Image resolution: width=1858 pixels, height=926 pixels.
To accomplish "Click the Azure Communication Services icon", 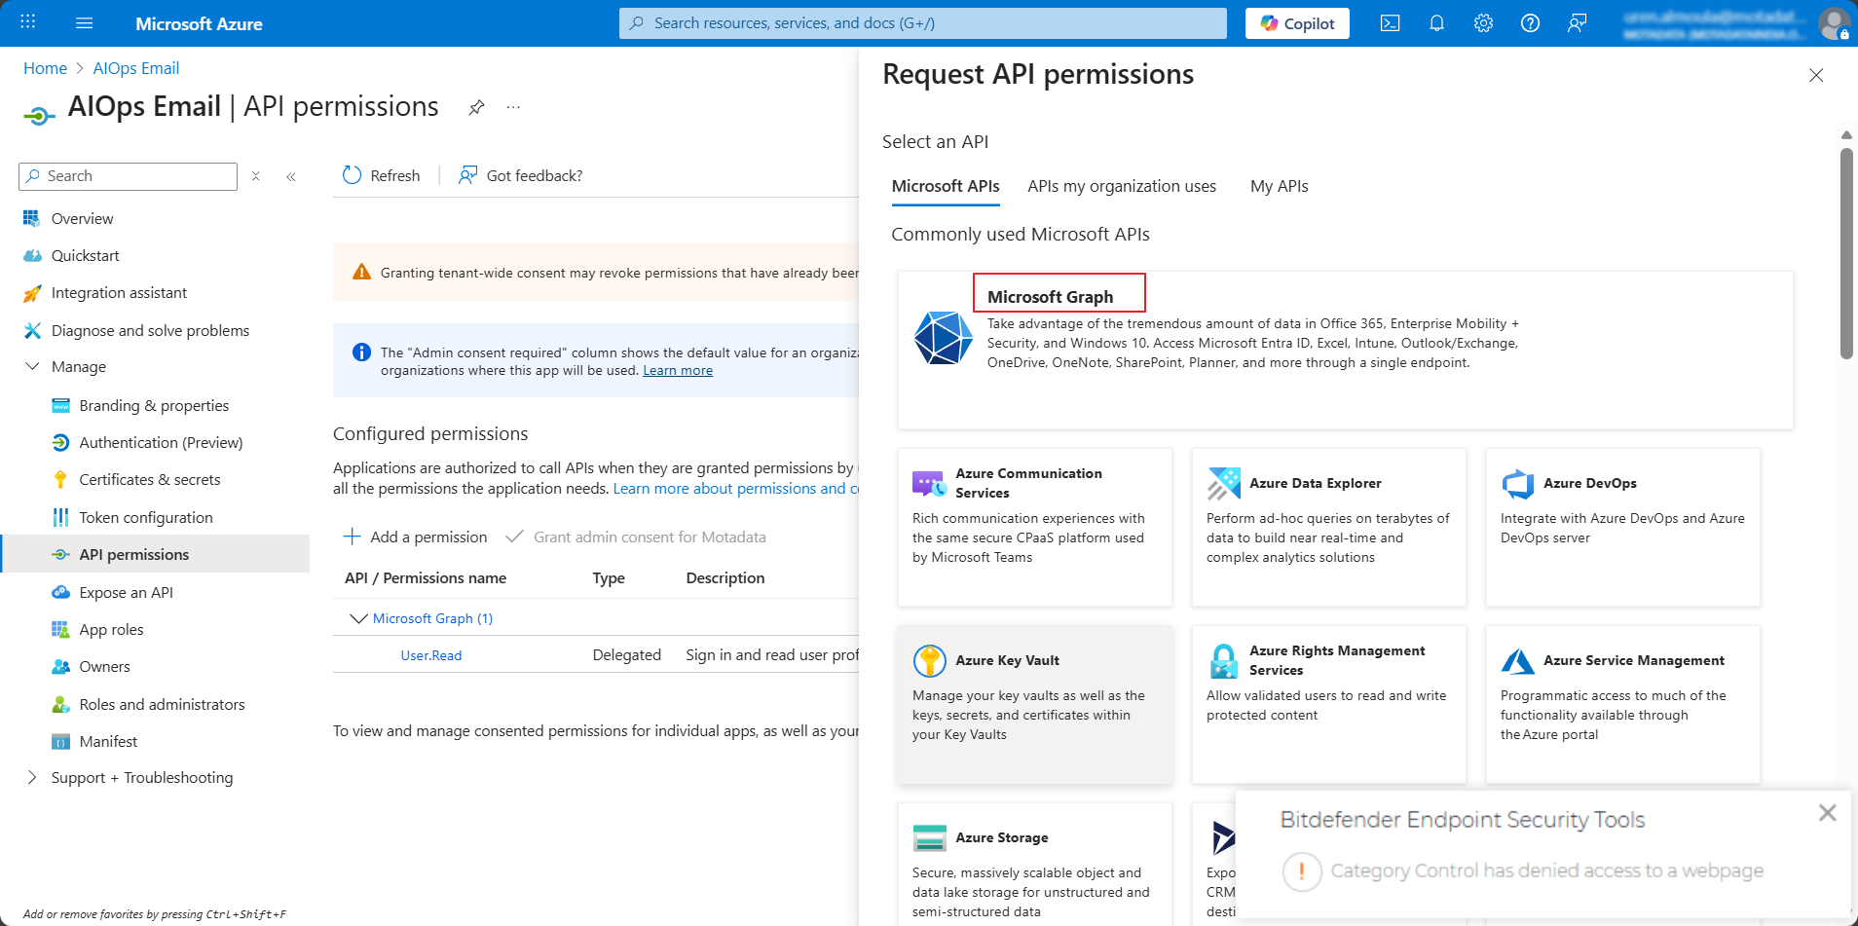I will click(x=929, y=483).
